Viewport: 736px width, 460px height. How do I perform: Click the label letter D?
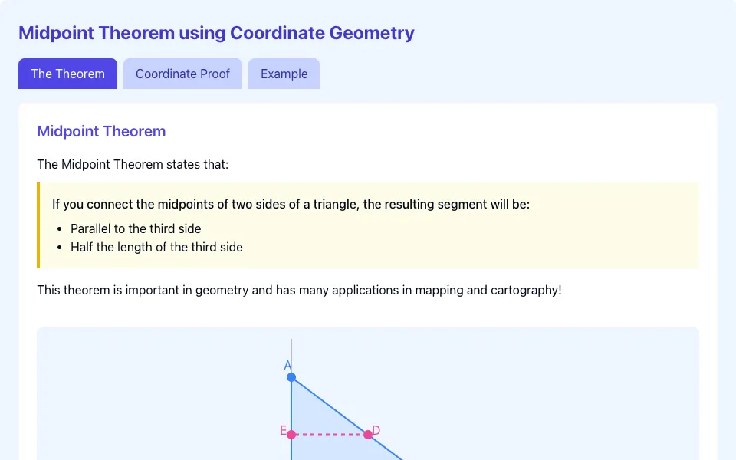[x=376, y=430]
